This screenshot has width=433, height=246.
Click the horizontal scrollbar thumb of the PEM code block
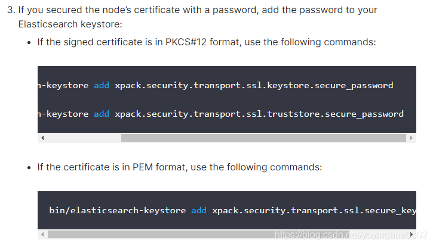coord(198,235)
